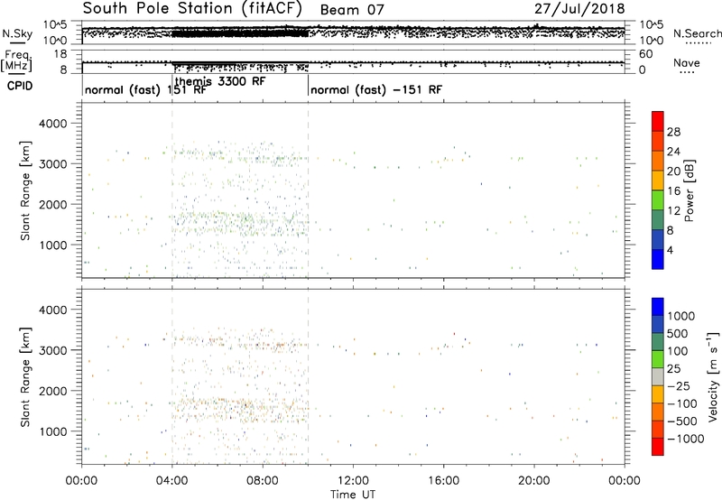Click the velocity panel 'Slant Range [km]' label

point(26,377)
